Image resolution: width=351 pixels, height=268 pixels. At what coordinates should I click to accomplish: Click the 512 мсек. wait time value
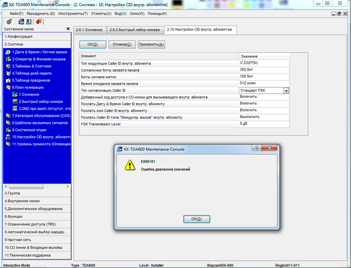(264, 84)
